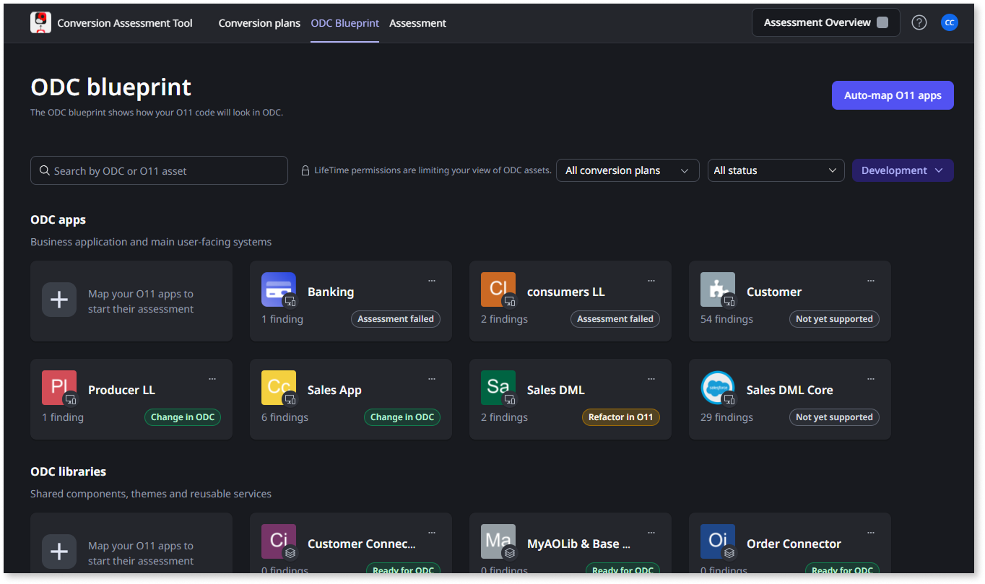The image size is (985, 584).
Task: Switch to the Assessment tab
Action: (417, 22)
